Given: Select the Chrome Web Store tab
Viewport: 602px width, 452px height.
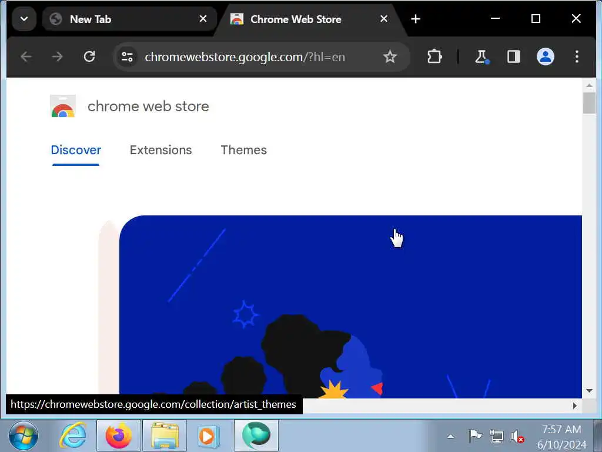Looking at the screenshot, I should [309, 19].
